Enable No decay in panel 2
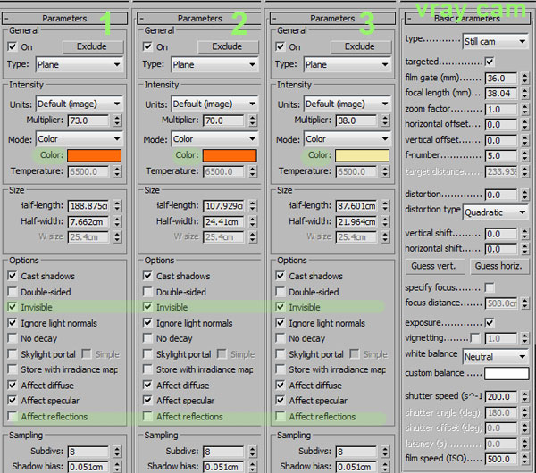This screenshot has height=473, width=536. pos(147,338)
